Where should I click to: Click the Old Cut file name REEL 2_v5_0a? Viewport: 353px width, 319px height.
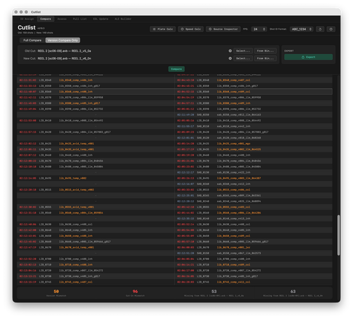tap(64, 51)
